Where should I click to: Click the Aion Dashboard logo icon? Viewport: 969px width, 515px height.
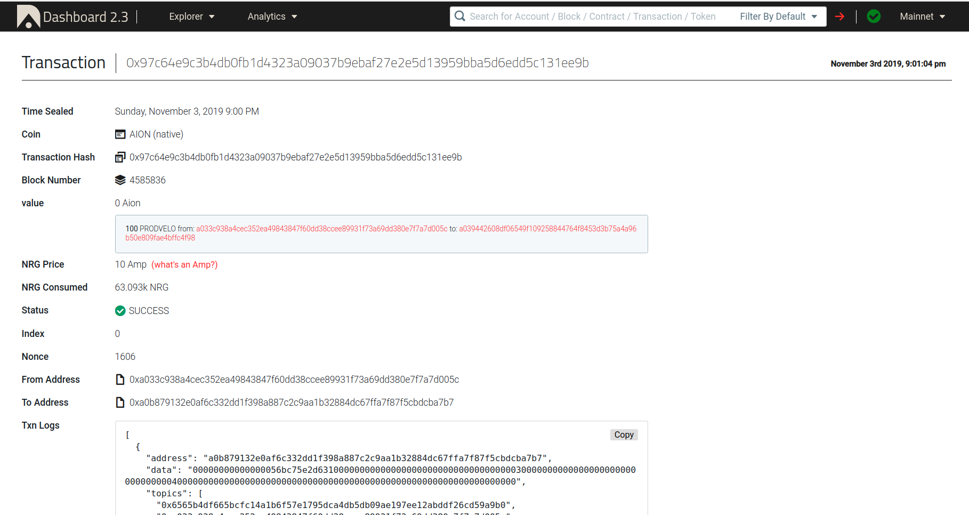click(29, 16)
